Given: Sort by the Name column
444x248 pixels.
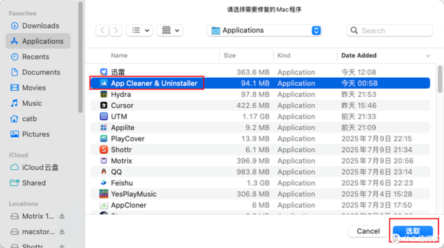Looking at the screenshot, I should [x=119, y=55].
